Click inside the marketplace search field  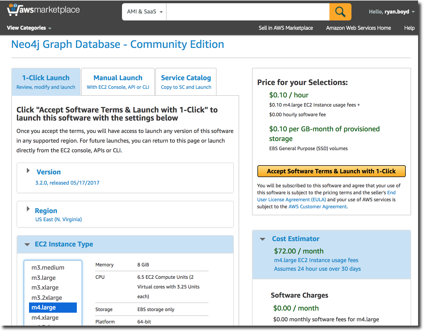click(x=248, y=12)
